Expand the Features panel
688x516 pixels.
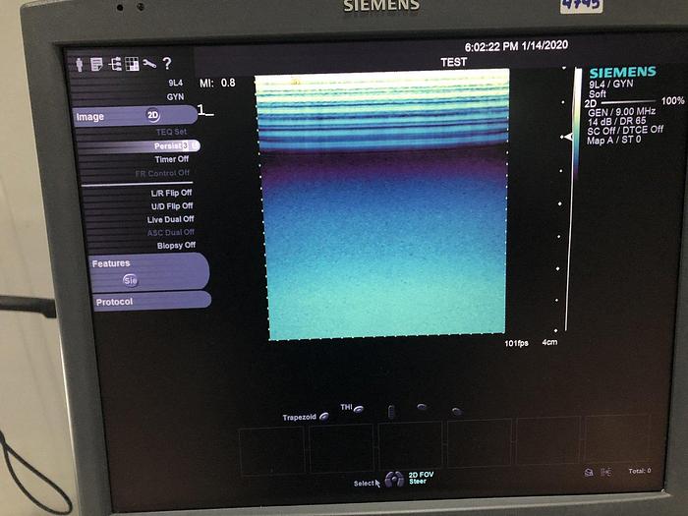click(x=112, y=263)
